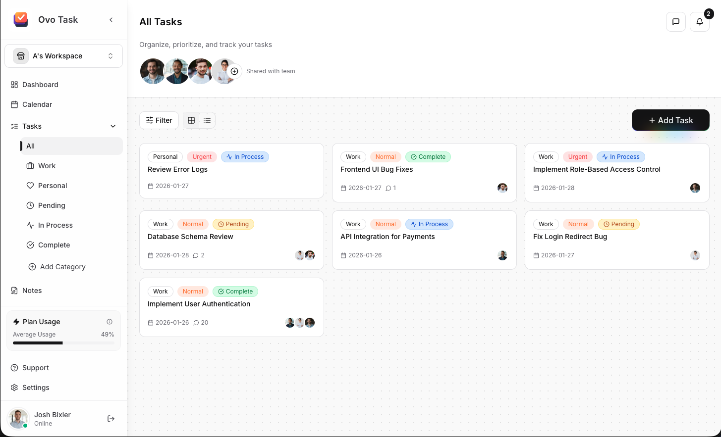The width and height of the screenshot is (721, 437).
Task: Collapse the sidebar with the chevron arrow
Action: click(x=111, y=20)
